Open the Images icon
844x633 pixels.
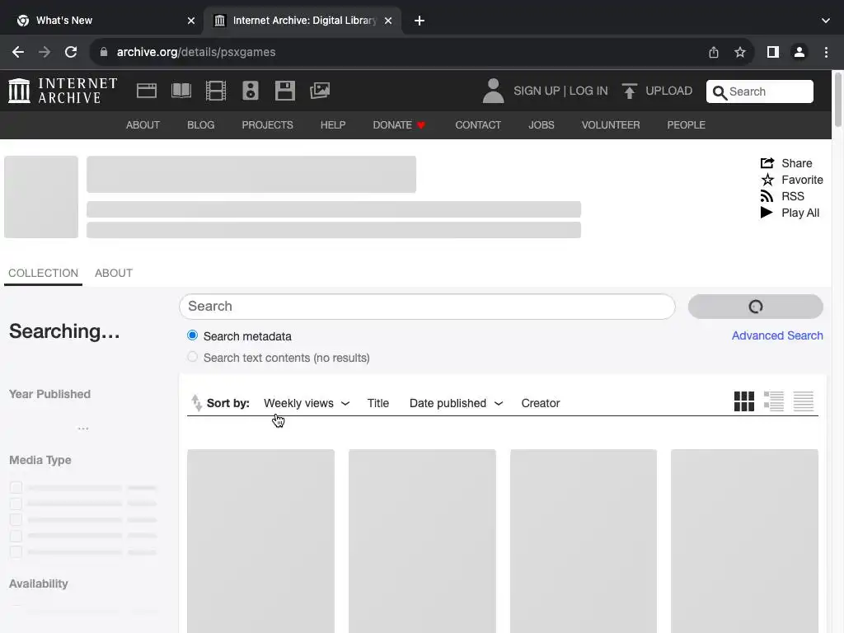320,91
